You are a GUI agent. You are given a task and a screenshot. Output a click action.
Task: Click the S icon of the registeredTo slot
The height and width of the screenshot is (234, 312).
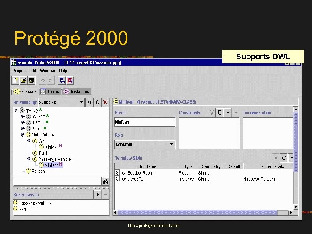[x=117, y=179]
